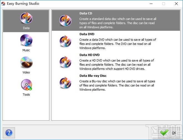Click description 'Create a data DVD which'
Image resolution: width=183 pixels, height=140 pixels.
pyautogui.click(x=118, y=44)
